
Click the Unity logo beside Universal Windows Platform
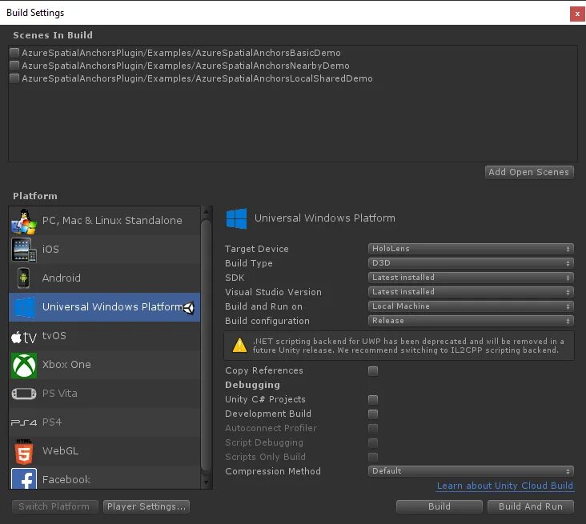[x=189, y=308]
